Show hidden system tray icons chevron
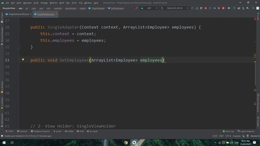The image size is (260, 146). coord(215,142)
